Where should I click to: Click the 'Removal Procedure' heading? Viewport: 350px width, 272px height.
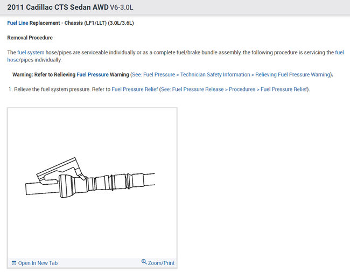pyautogui.click(x=30, y=38)
